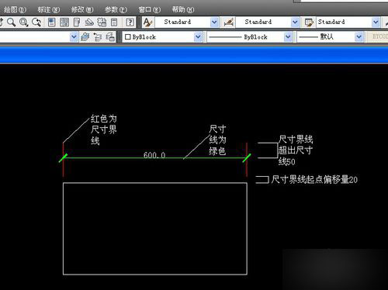Screen dimensions: 388x290
Task: Expand the table style Standard dropdown
Action: coord(376,22)
